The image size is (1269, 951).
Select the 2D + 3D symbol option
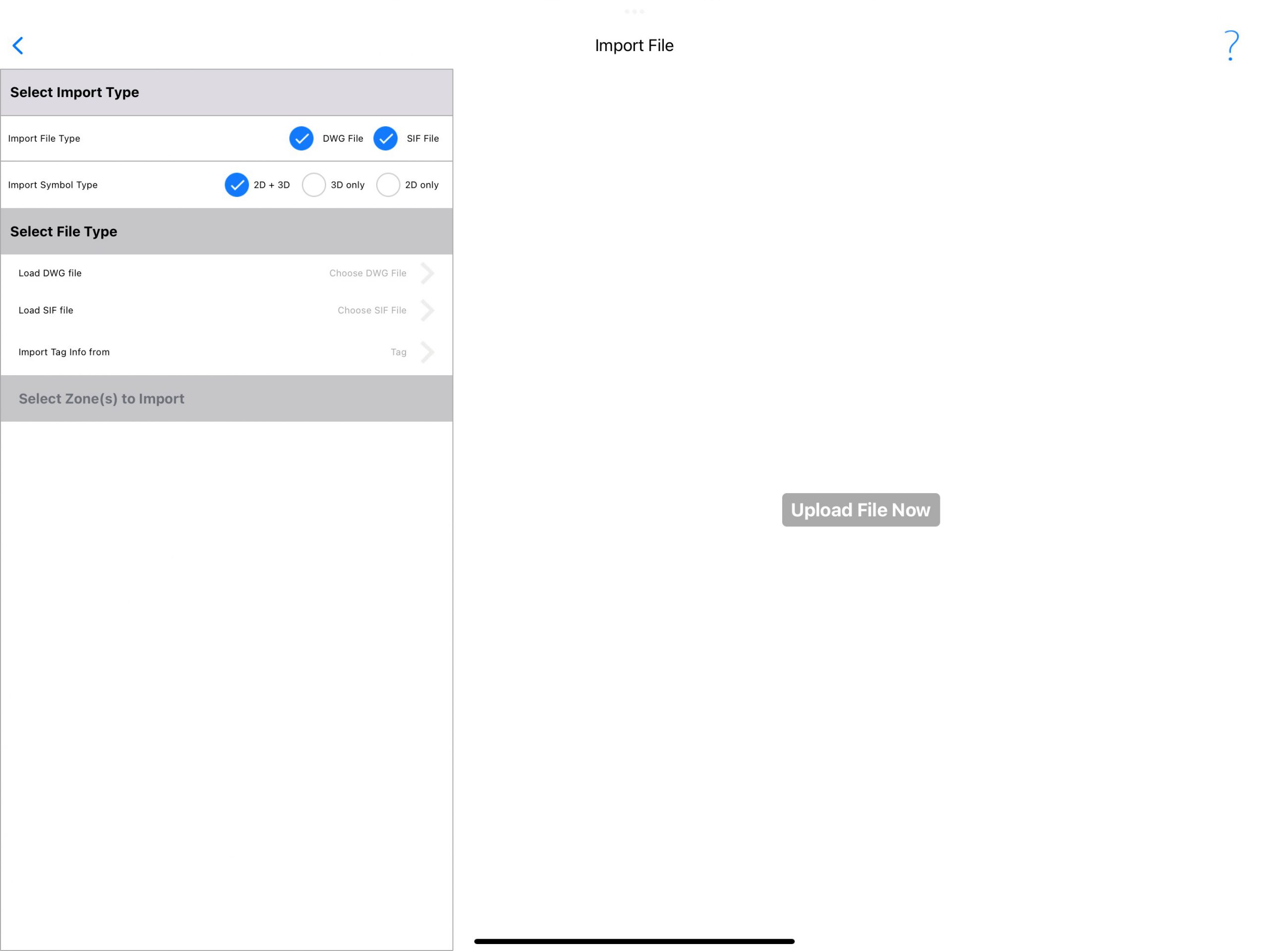(236, 185)
